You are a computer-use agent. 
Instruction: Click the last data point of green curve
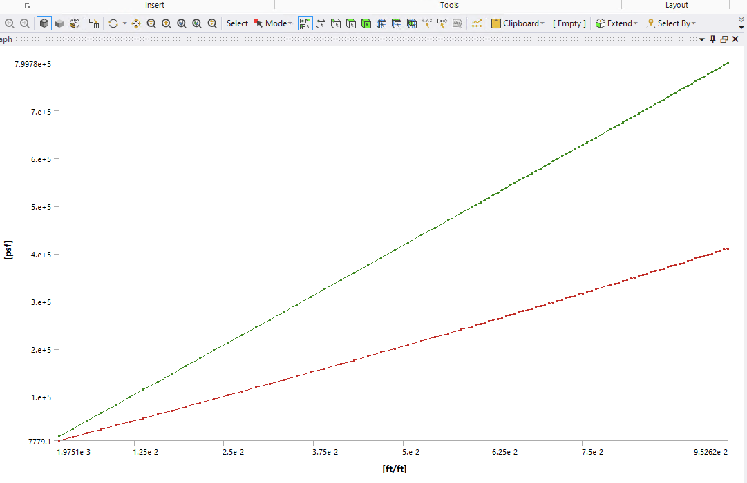click(728, 63)
